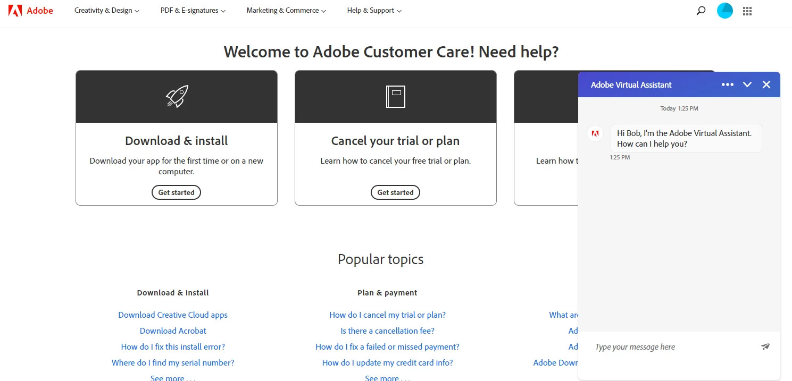Open Download Acrobat link

point(173,331)
